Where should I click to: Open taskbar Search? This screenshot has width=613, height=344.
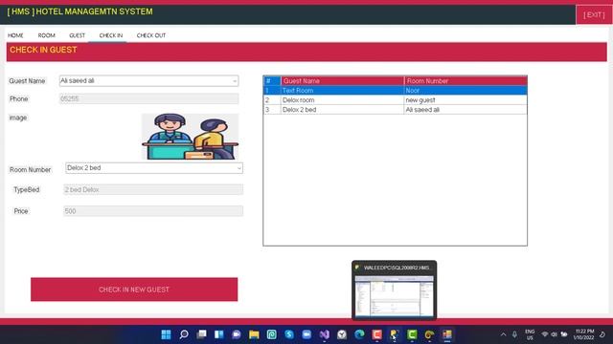[184, 334]
